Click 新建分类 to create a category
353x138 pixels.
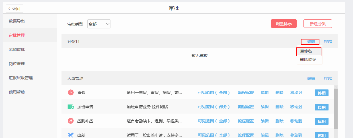pyautogui.click(x=317, y=24)
